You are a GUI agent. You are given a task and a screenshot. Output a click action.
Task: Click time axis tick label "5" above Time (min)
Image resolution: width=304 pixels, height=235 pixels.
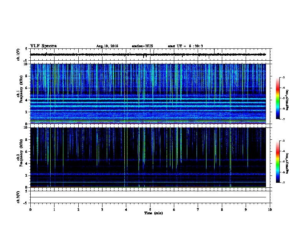150,210
